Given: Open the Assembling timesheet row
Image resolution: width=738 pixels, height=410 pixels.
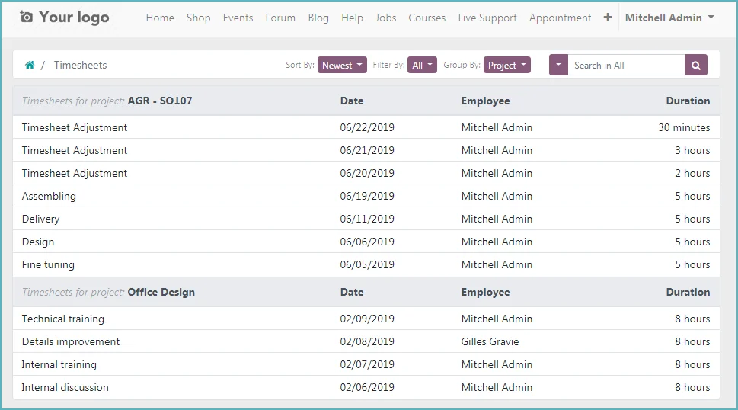Looking at the screenshot, I should (366, 196).
